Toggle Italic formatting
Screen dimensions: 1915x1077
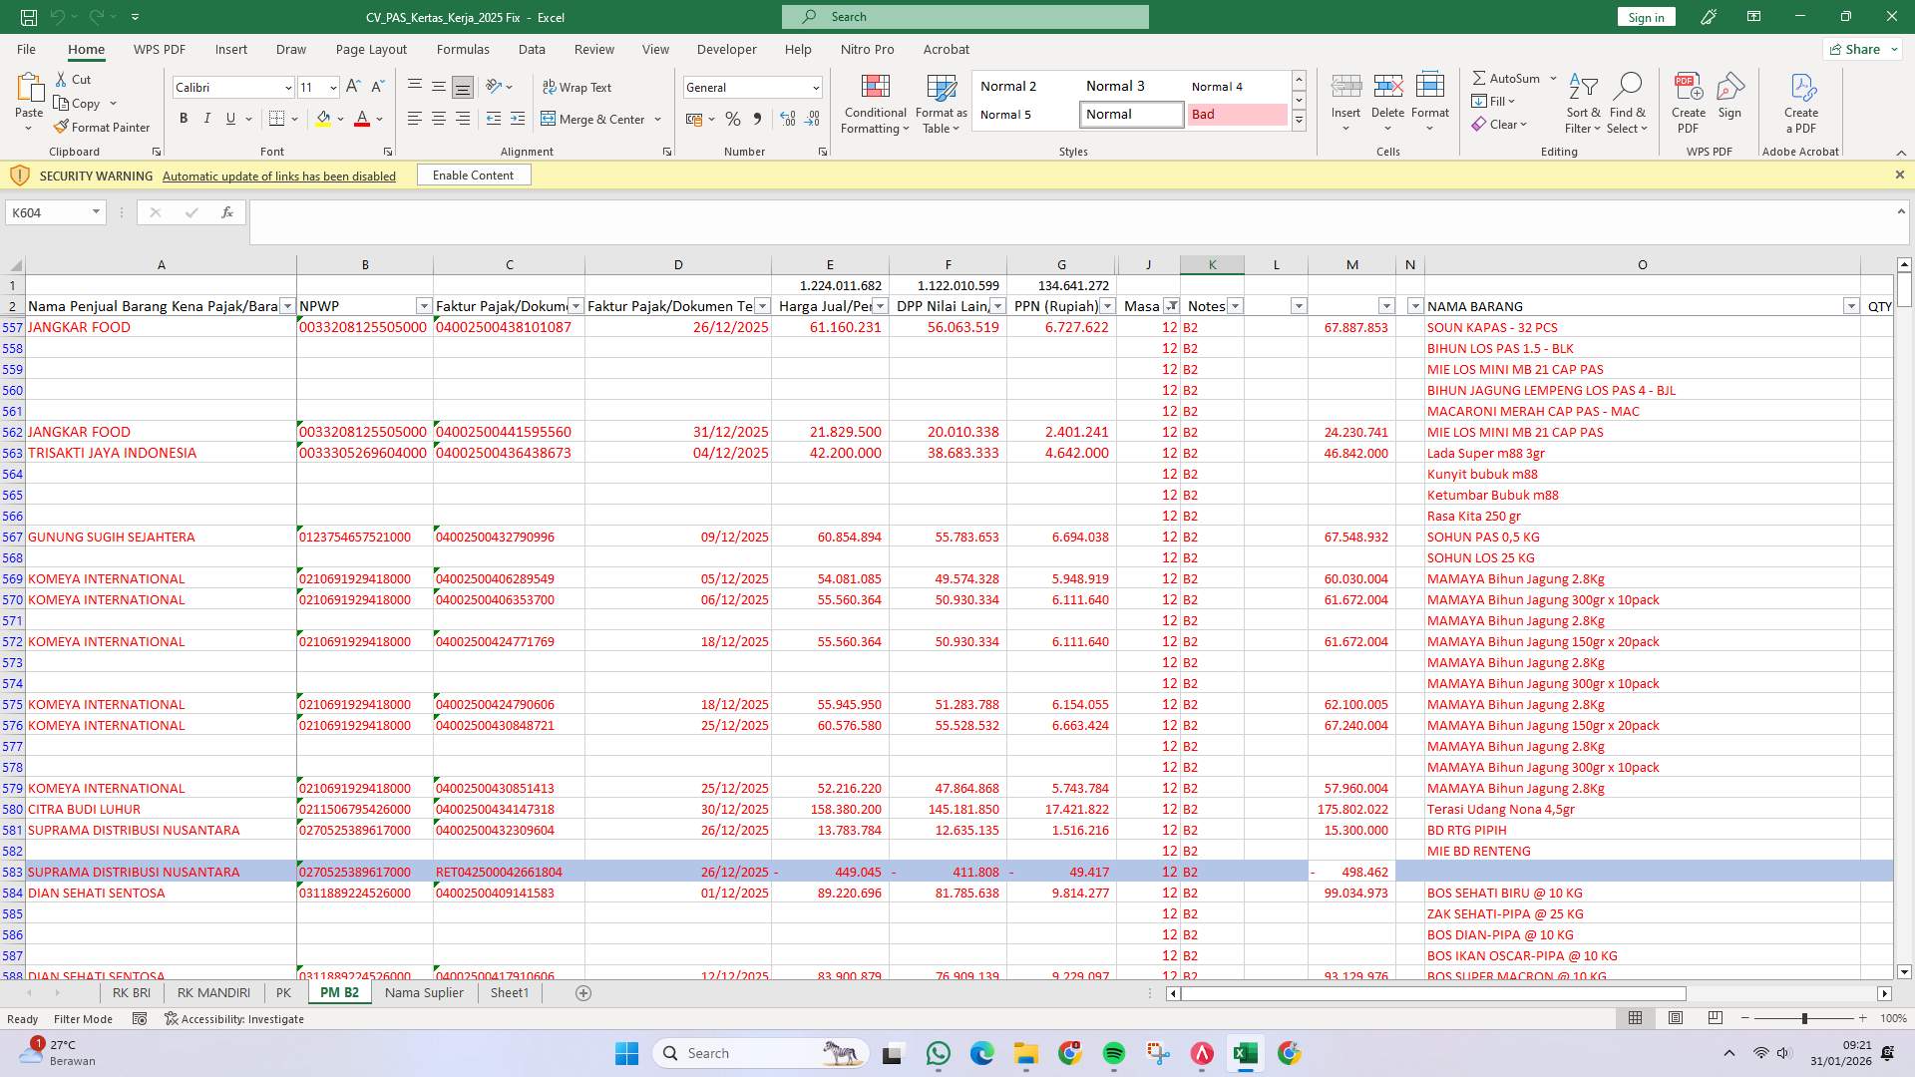207,118
